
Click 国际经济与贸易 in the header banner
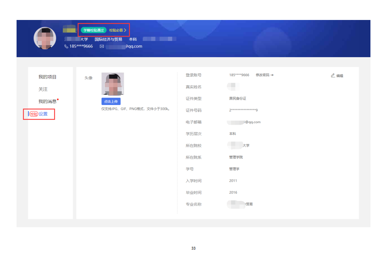click(x=108, y=39)
